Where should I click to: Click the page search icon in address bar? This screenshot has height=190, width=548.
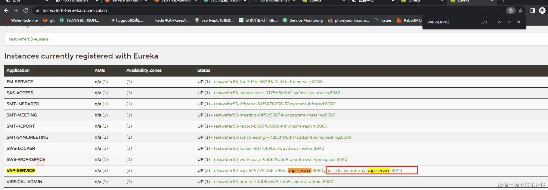pyautogui.click(x=511, y=11)
